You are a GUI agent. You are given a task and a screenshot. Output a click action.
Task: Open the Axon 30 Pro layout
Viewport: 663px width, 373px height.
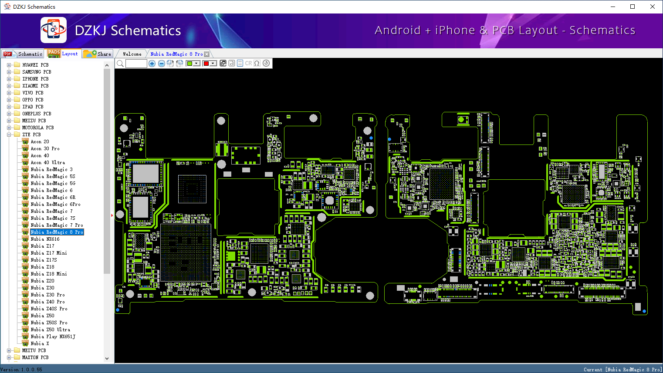pyautogui.click(x=45, y=148)
